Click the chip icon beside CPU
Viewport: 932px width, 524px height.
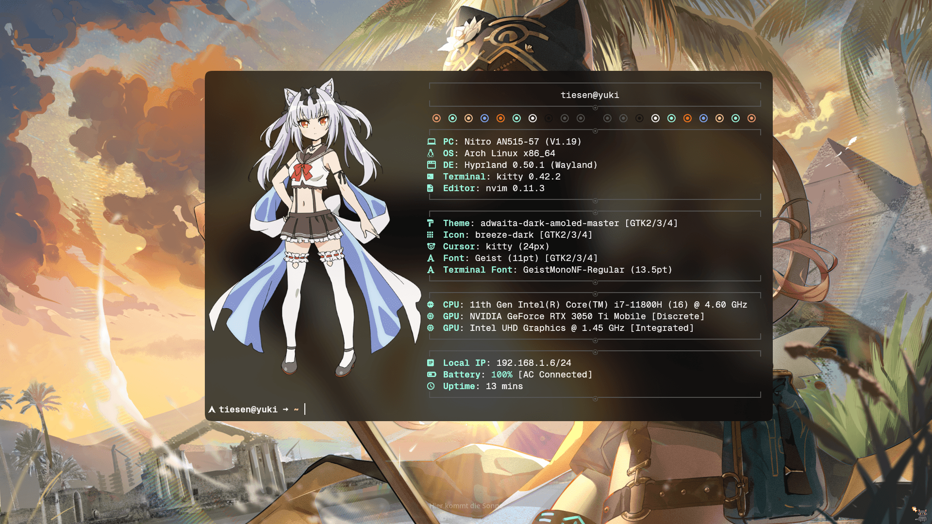pos(431,305)
